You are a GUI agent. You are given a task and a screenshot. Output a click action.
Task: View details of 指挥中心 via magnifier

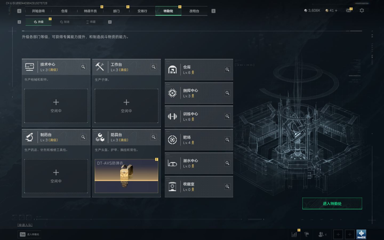tap(227, 93)
